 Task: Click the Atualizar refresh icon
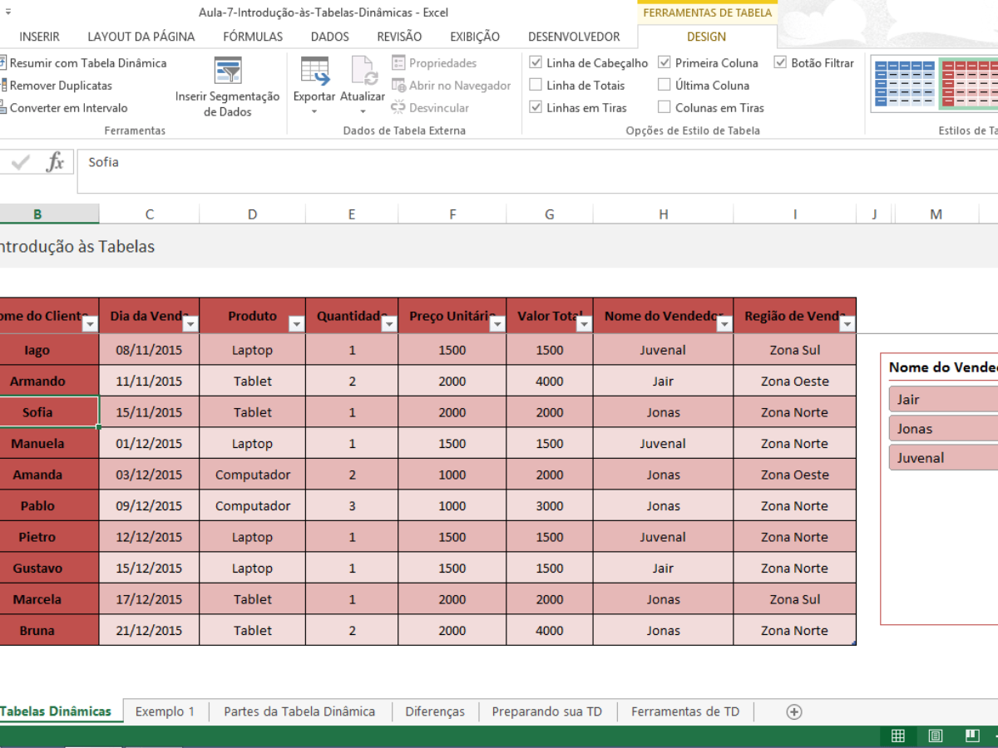tap(363, 72)
